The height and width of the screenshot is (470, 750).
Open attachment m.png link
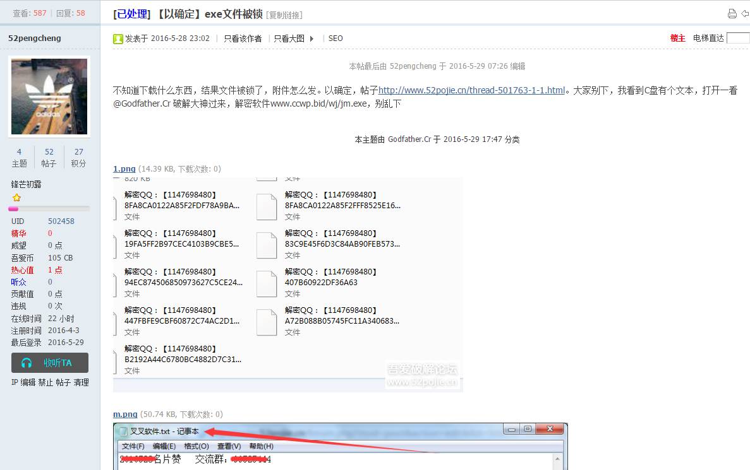click(x=125, y=414)
